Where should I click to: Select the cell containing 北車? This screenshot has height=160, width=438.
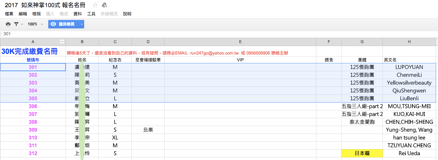148,130
